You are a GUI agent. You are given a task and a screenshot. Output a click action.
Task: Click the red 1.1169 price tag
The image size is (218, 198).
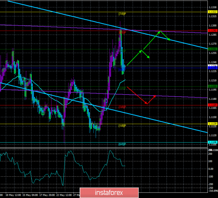tap(212, 105)
